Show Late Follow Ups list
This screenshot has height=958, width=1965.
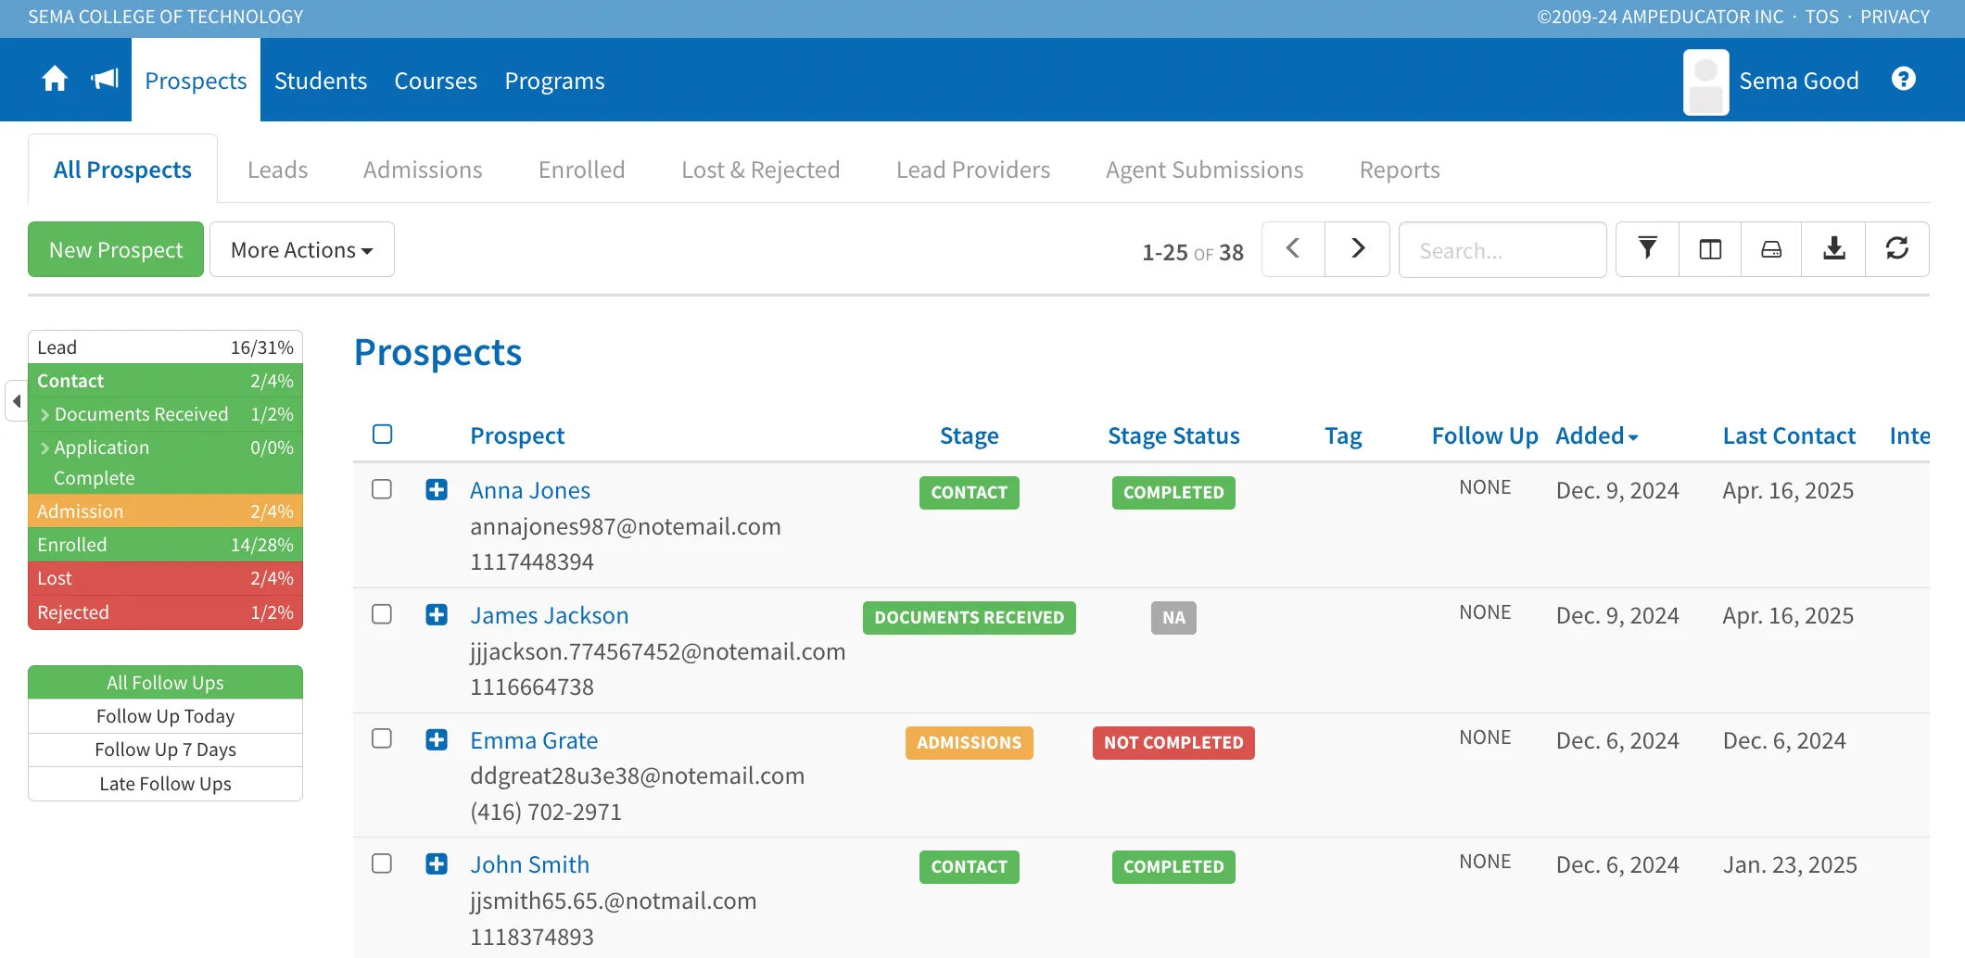[165, 784]
